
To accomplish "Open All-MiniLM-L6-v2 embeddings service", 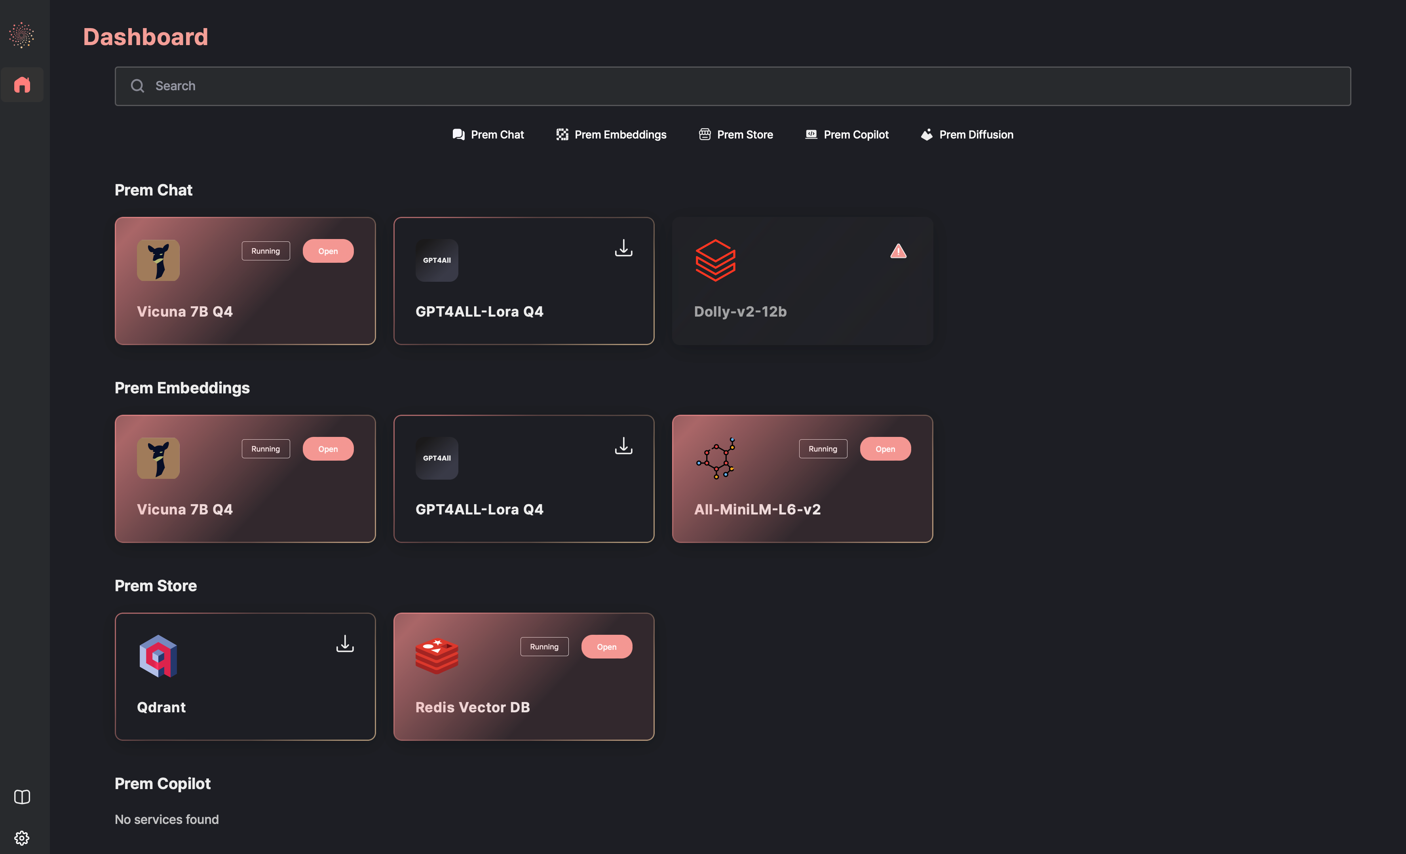I will coord(885,449).
